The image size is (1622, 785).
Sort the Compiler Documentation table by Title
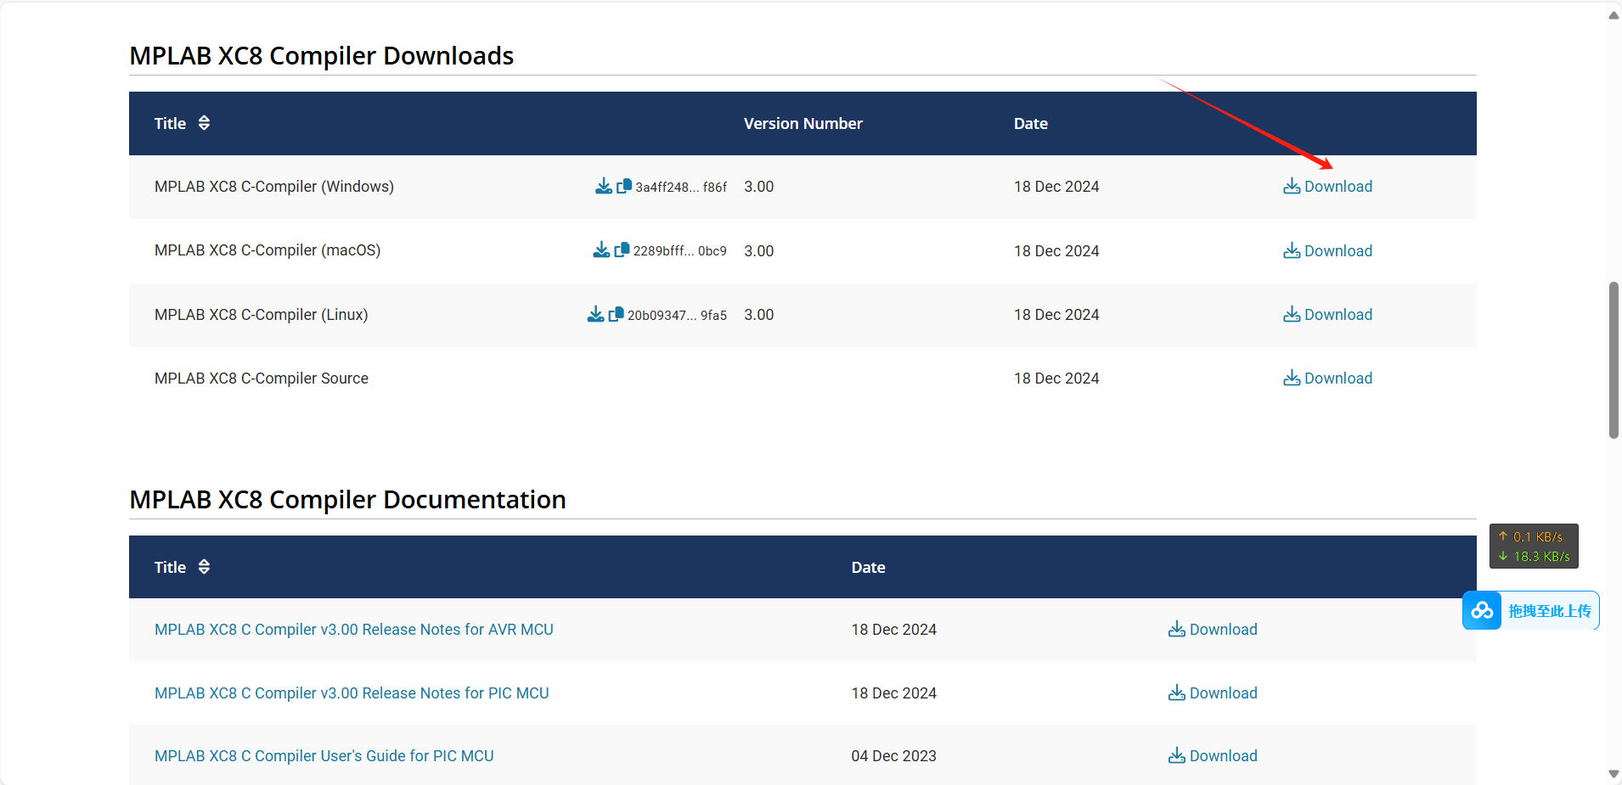tap(204, 567)
